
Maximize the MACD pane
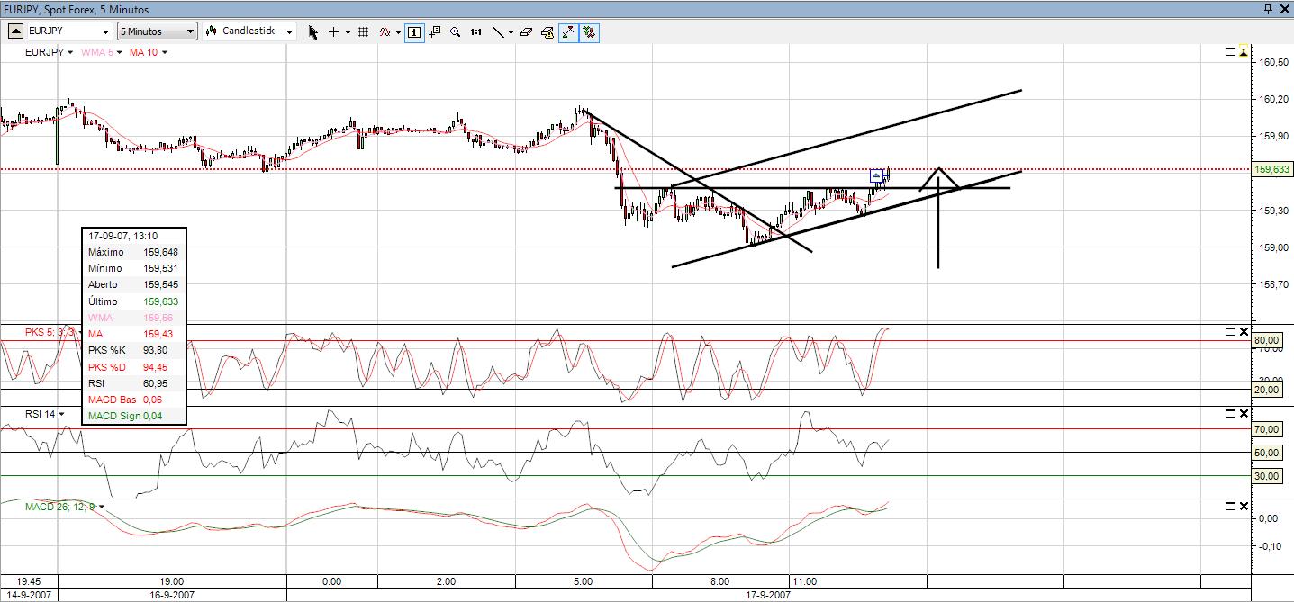1231,506
